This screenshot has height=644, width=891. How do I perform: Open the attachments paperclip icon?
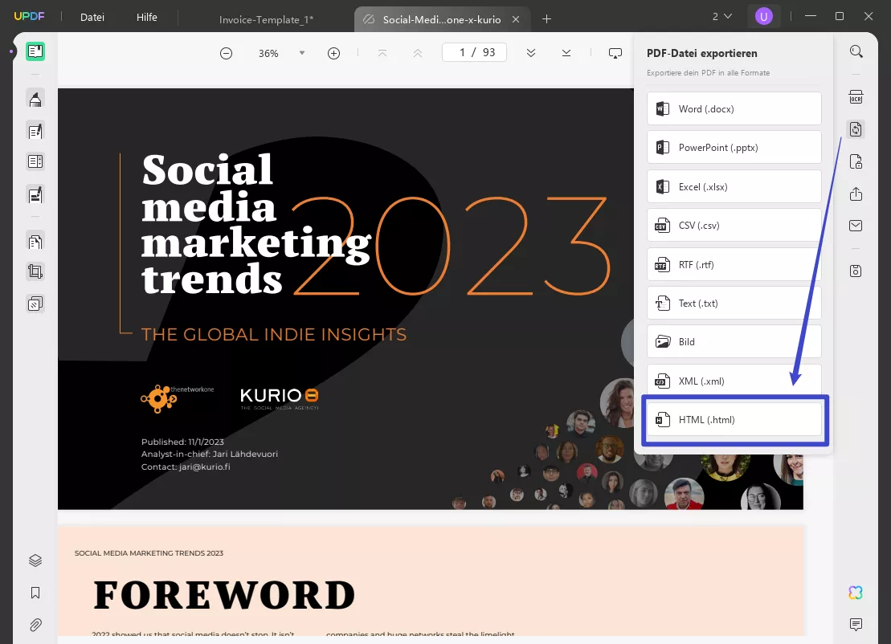34,625
